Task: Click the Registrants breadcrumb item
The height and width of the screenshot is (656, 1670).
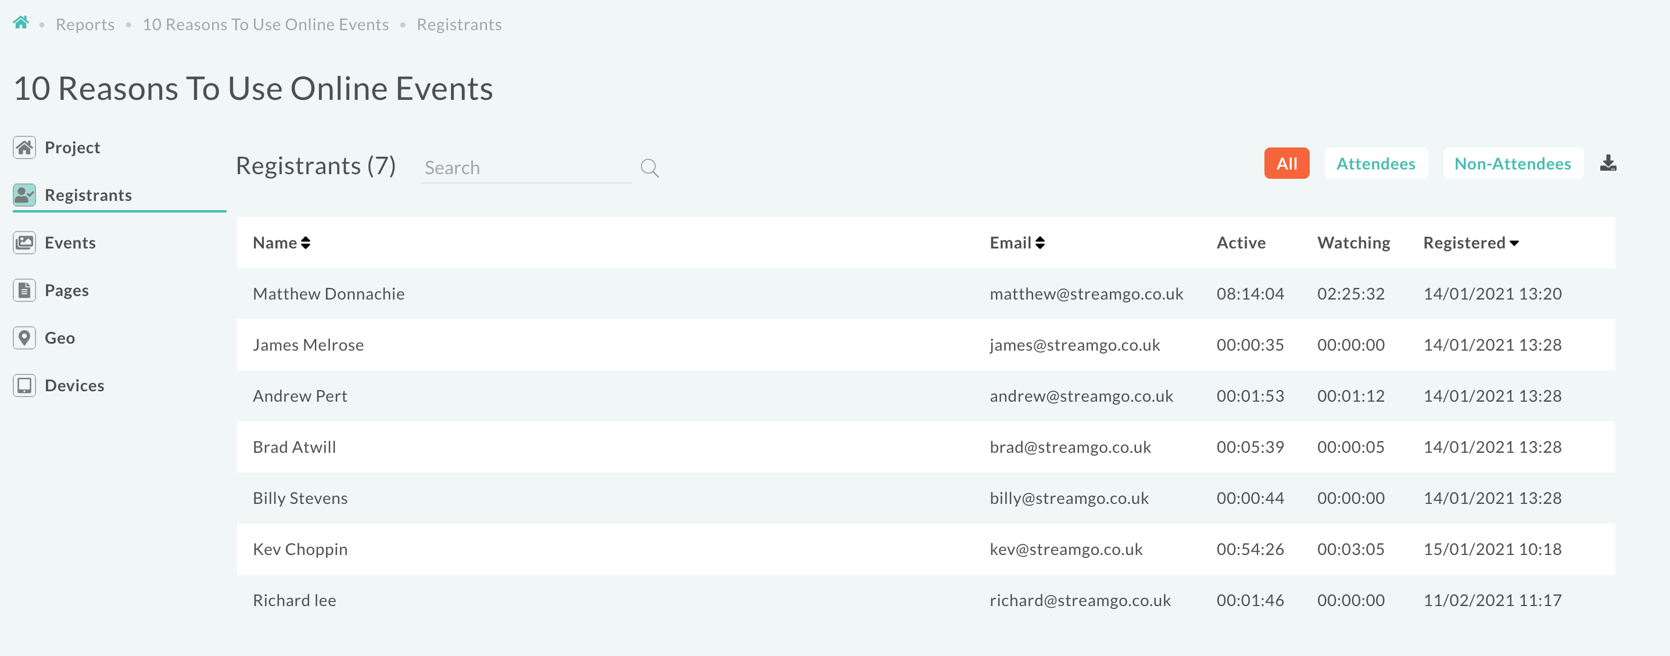Action: point(459,24)
